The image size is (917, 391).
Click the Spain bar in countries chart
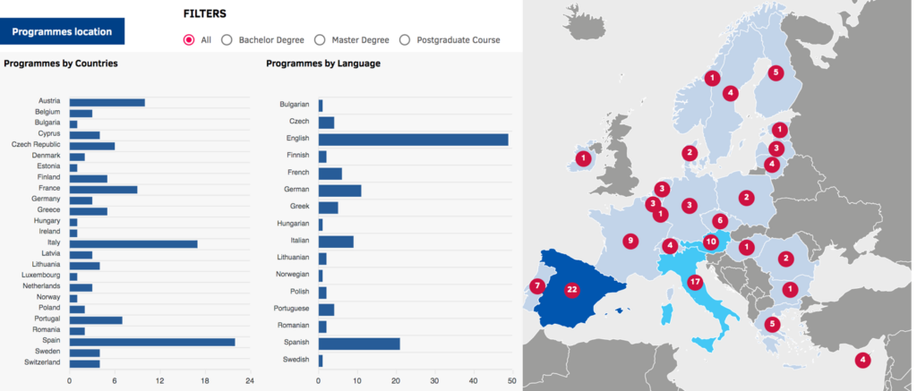pyautogui.click(x=152, y=342)
